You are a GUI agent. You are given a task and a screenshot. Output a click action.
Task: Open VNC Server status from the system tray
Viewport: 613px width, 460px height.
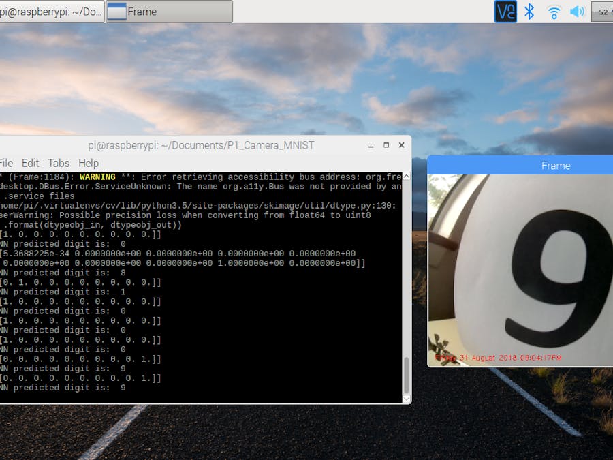coord(505,11)
